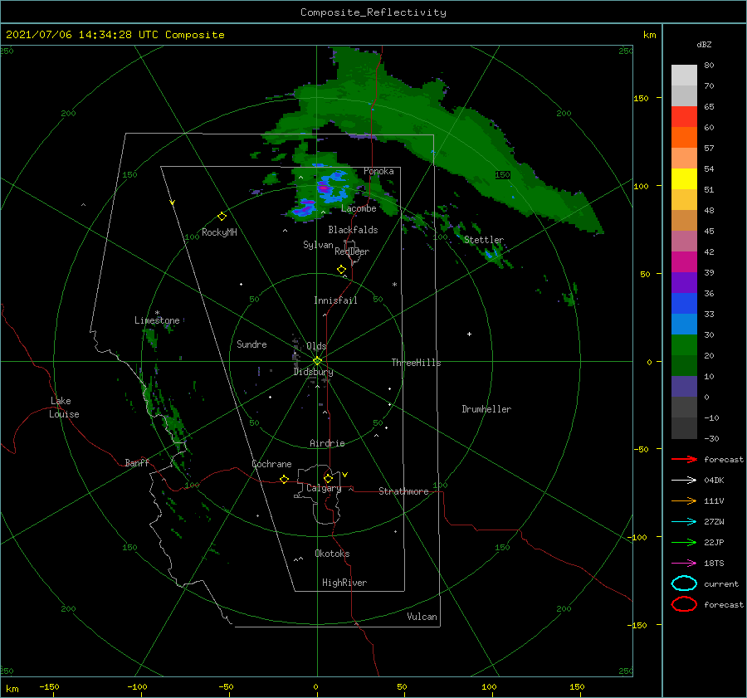Click the white plus marker north of Drumheller
The image size is (747, 698).
tap(469, 334)
